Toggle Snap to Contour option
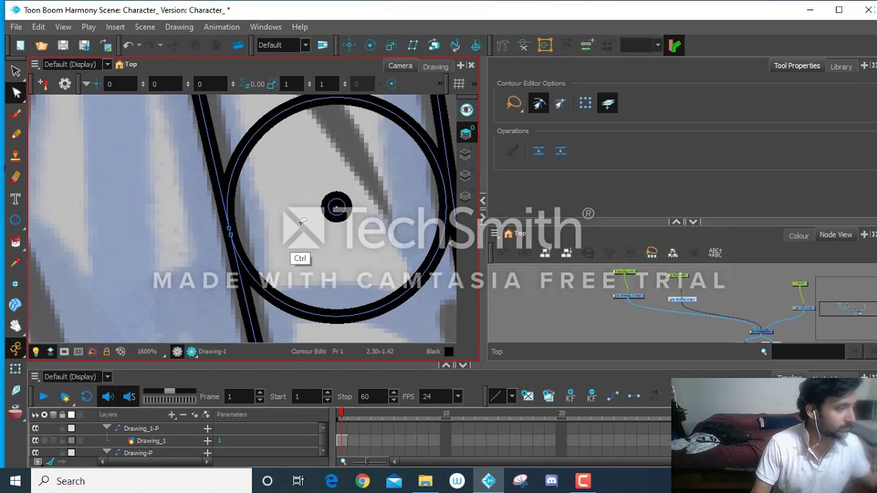Viewport: 877px width, 493px height. coord(539,103)
